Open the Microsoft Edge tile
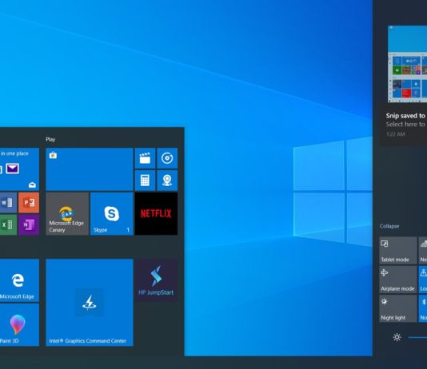 (x=19, y=280)
